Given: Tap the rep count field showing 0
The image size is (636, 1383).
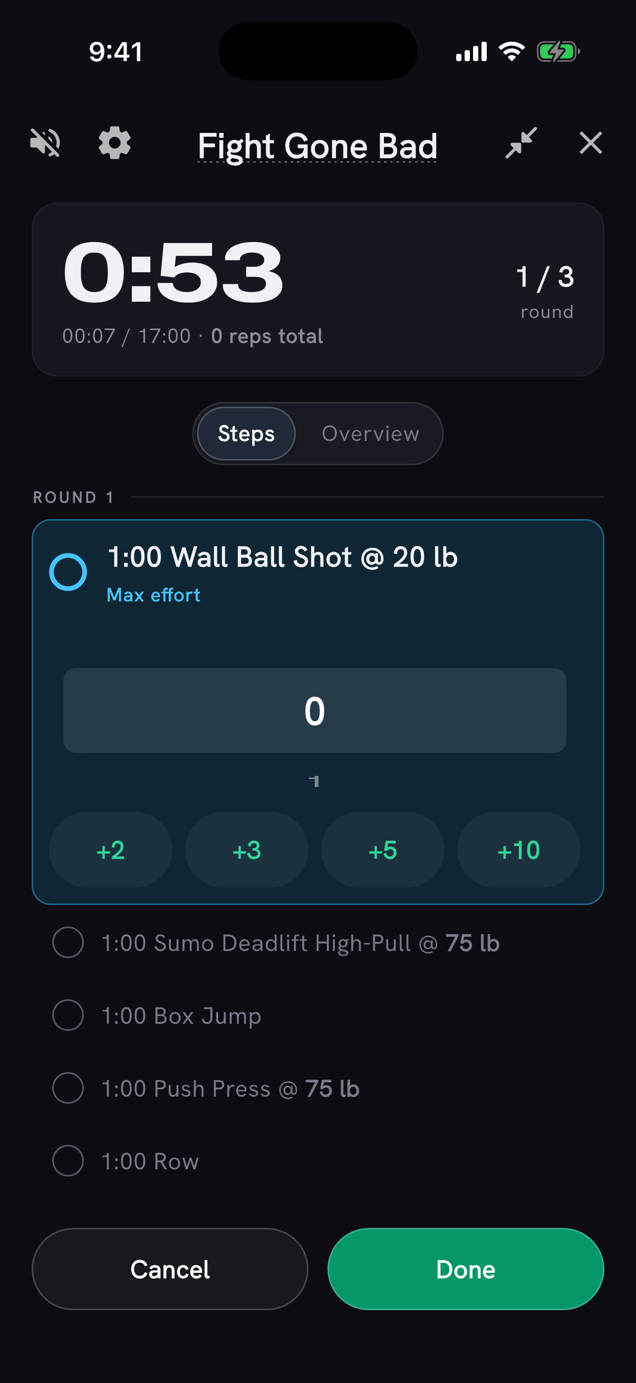Looking at the screenshot, I should (314, 710).
